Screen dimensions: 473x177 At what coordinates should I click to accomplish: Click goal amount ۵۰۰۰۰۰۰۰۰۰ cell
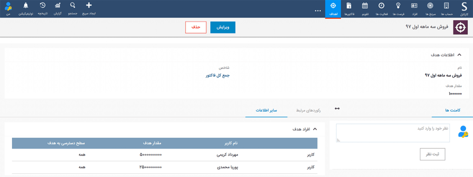[x=151, y=155]
